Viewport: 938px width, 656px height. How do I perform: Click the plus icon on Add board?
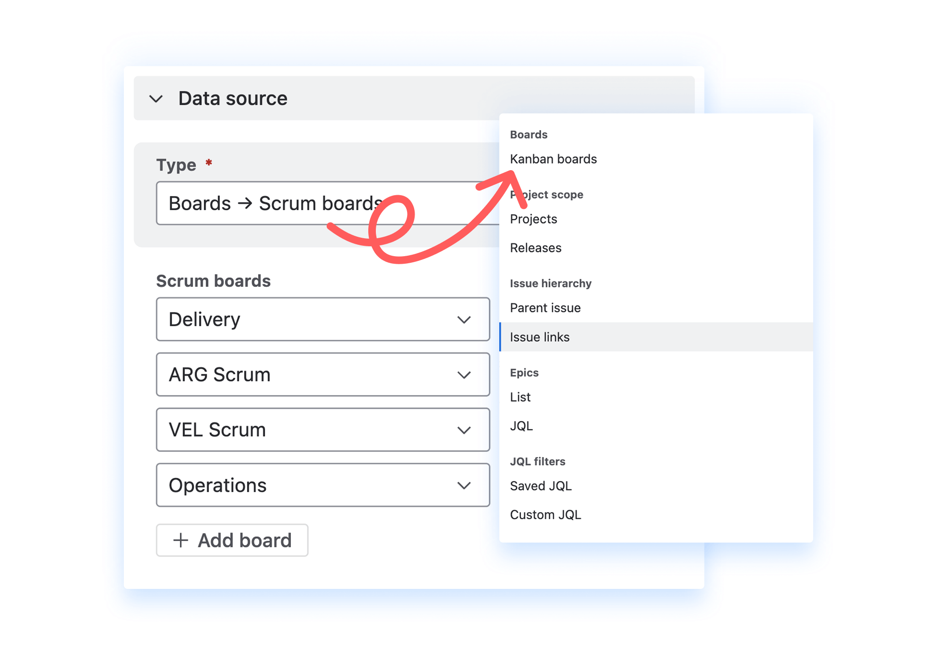pyautogui.click(x=181, y=540)
